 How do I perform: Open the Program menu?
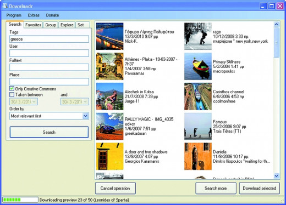point(14,15)
